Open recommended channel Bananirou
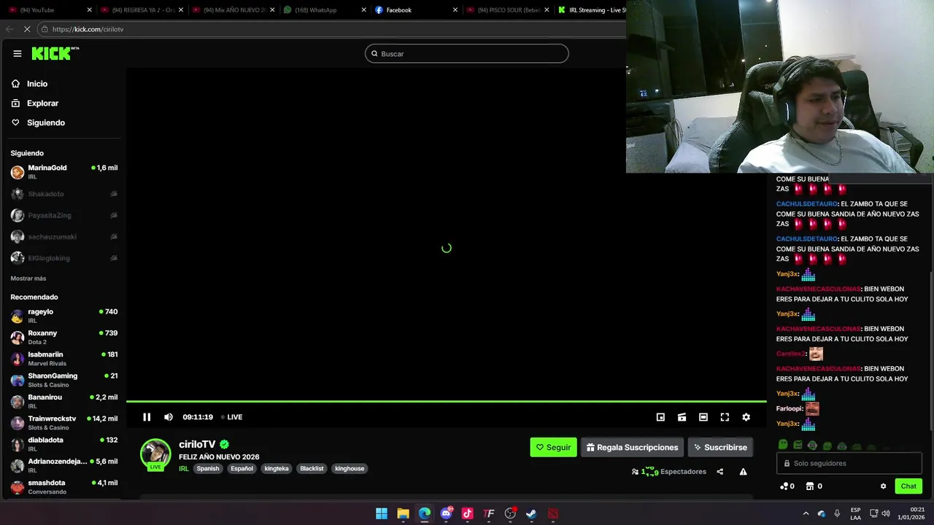934x525 pixels. click(64, 401)
